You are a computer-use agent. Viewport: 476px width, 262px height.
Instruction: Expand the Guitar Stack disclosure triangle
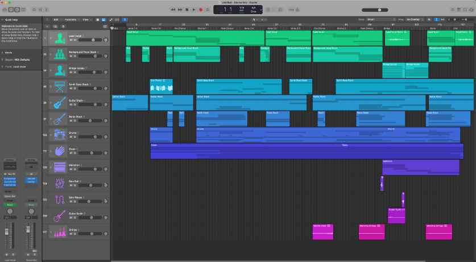51,103
